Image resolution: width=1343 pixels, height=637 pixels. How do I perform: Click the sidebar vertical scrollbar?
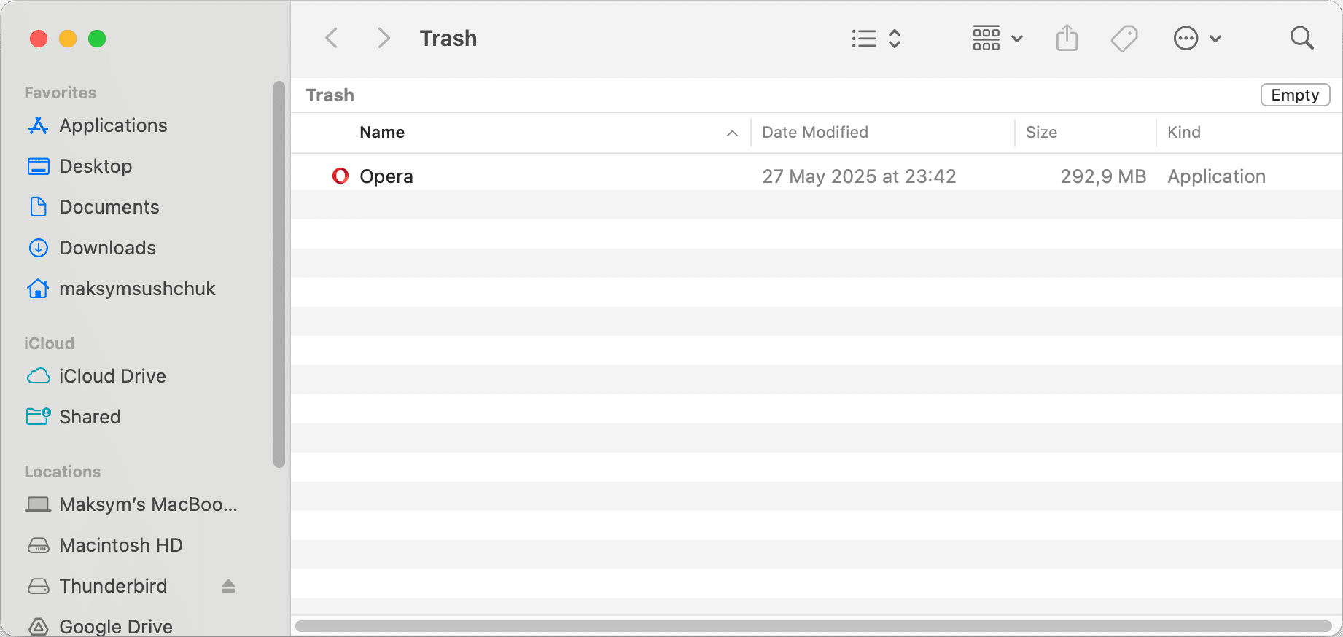click(279, 273)
